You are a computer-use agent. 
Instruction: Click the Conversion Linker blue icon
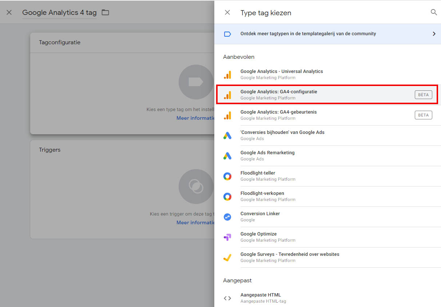227,217
